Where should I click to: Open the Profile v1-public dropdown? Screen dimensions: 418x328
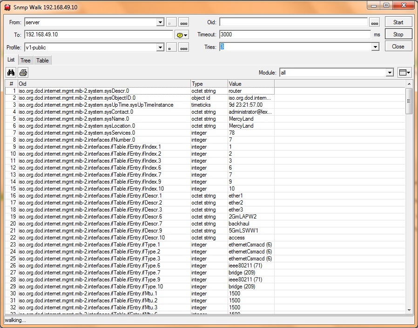160,47
